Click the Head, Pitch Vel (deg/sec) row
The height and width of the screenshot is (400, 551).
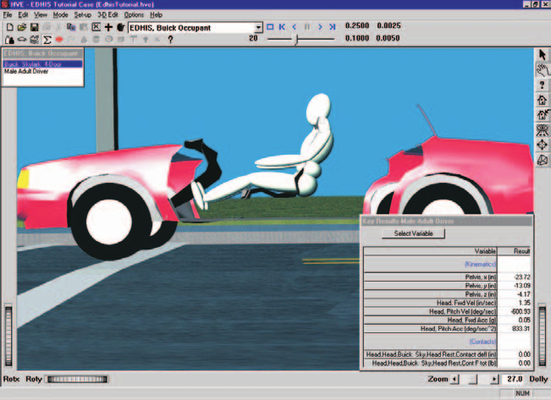[x=448, y=311]
